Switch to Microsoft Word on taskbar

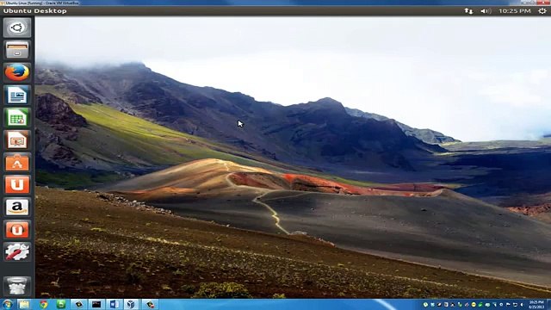[x=115, y=304]
